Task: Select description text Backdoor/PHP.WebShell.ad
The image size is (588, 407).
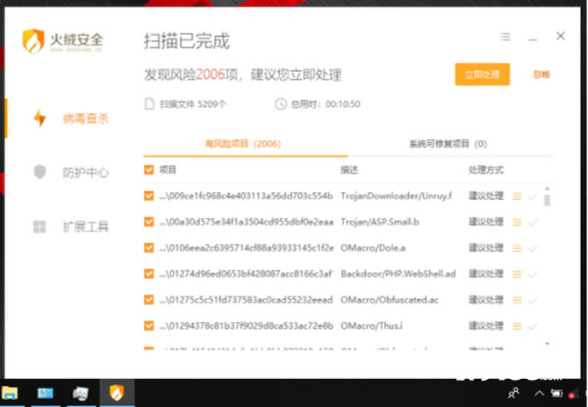Action: (398, 274)
